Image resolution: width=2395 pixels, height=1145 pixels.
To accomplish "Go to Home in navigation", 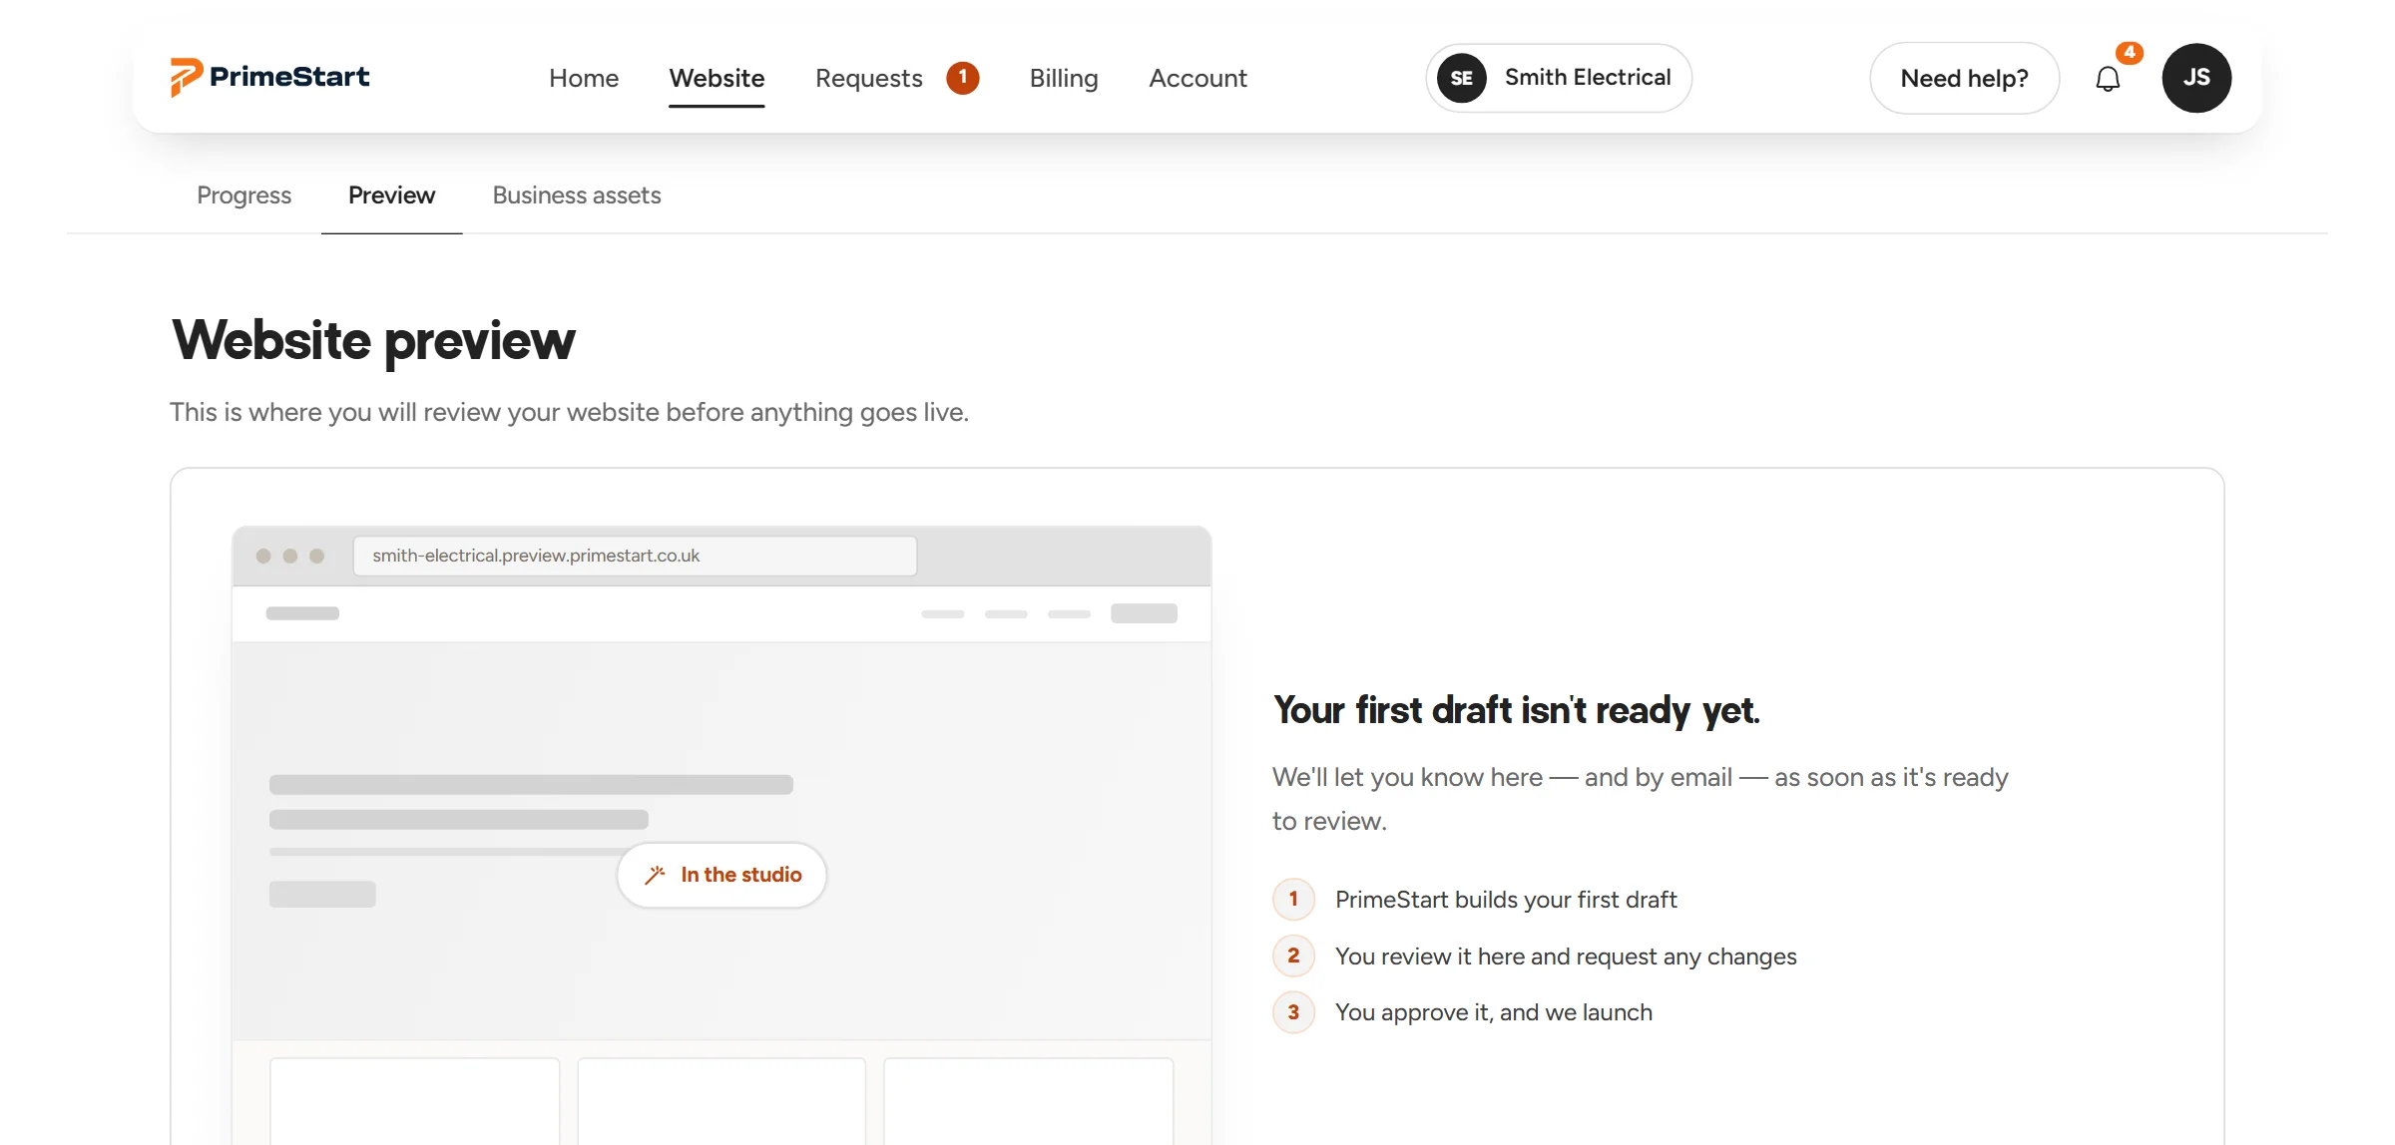I will (x=584, y=78).
